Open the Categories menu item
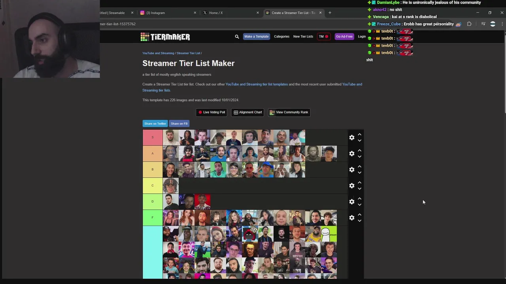Image resolution: width=506 pixels, height=284 pixels. tap(281, 37)
